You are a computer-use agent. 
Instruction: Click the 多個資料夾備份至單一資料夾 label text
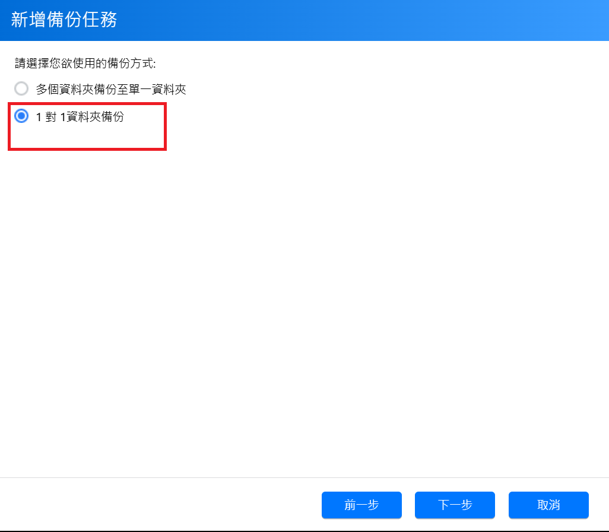click(x=110, y=90)
